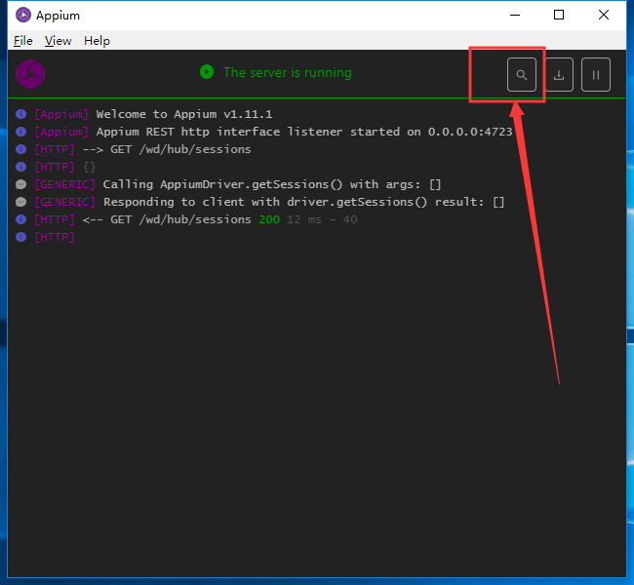Click info icon beside Welcome to Appium line
The width and height of the screenshot is (634, 585).
pyautogui.click(x=21, y=114)
